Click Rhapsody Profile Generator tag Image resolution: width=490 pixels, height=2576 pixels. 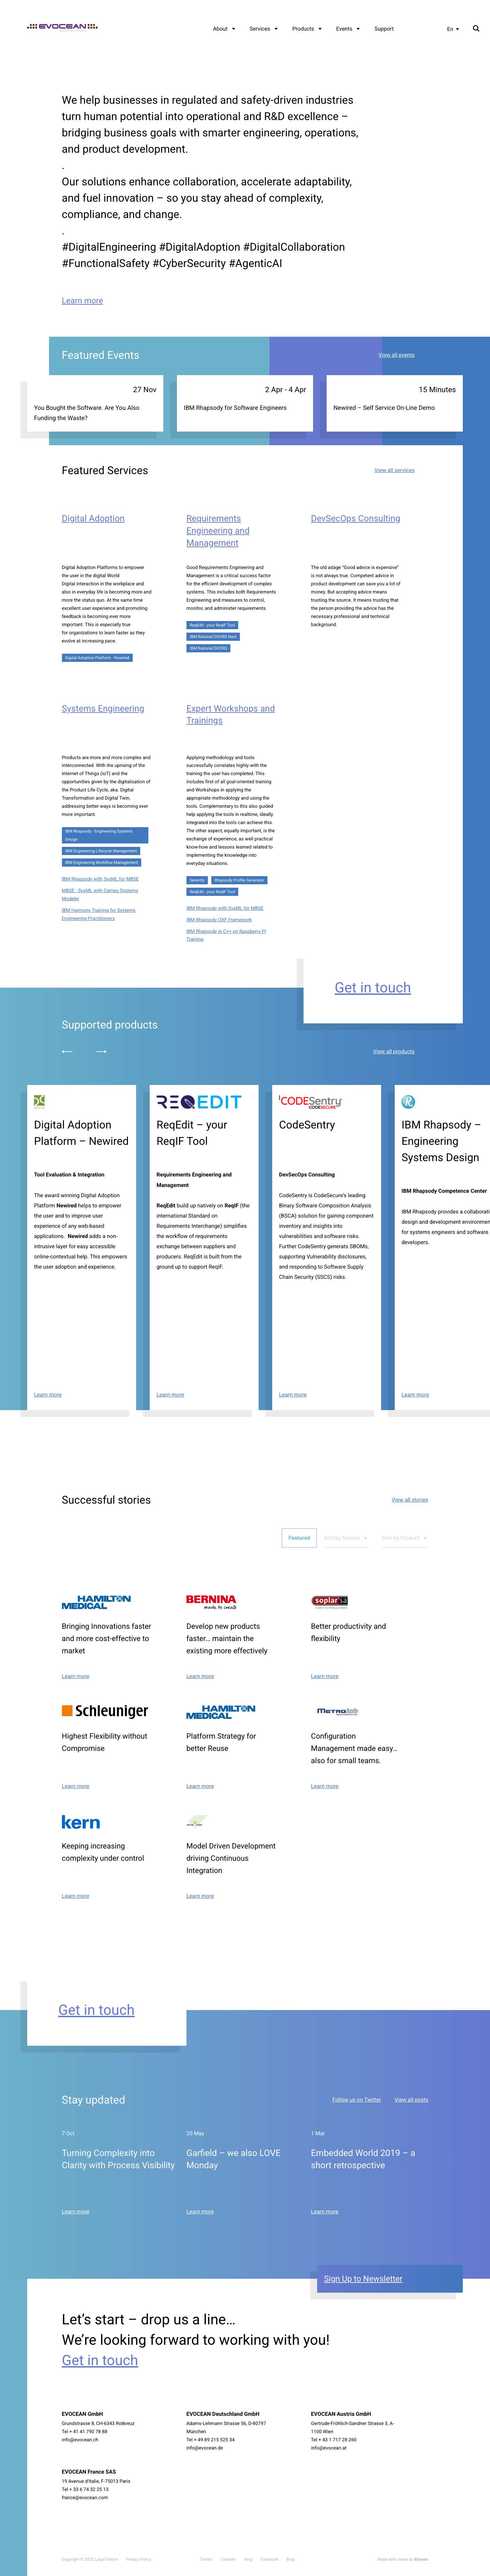coord(239,880)
